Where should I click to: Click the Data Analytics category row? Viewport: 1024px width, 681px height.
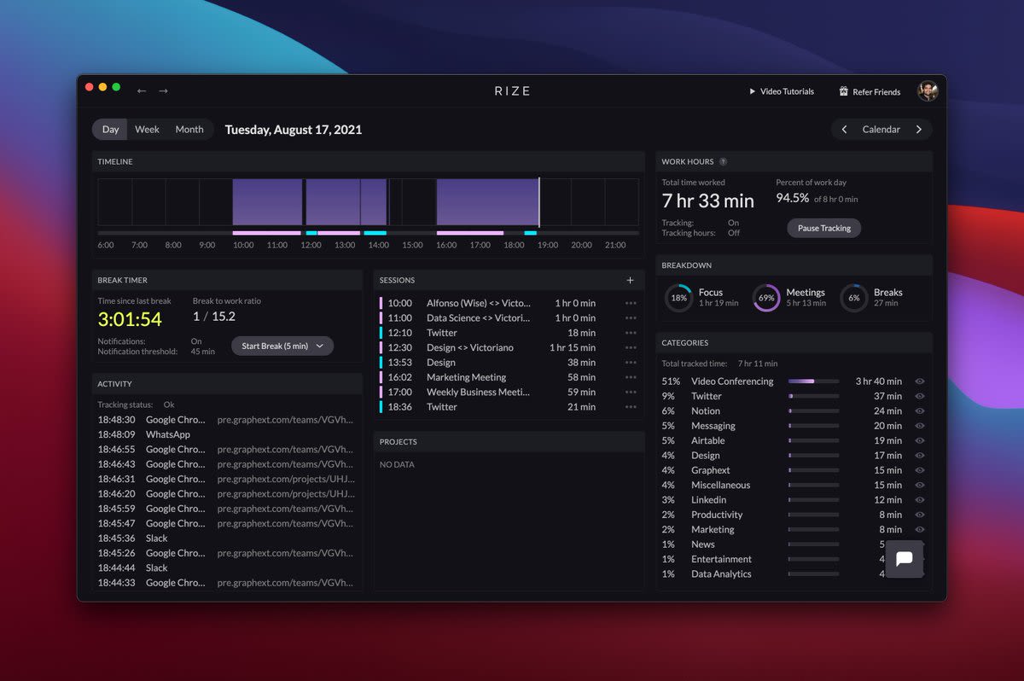point(794,574)
